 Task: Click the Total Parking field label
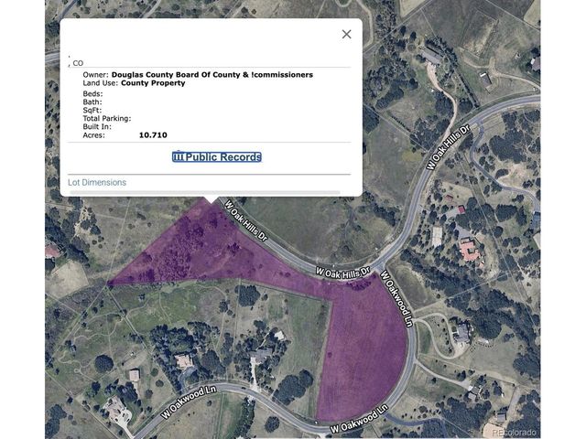pos(107,118)
